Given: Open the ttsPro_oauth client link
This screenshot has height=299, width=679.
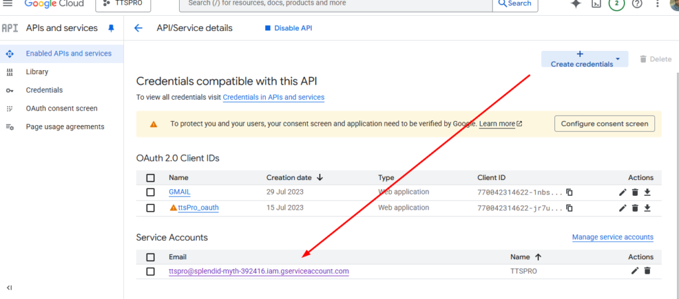Looking at the screenshot, I should 198,208.
